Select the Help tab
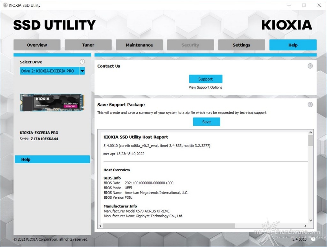This screenshot has width=327, height=247. 293,45
